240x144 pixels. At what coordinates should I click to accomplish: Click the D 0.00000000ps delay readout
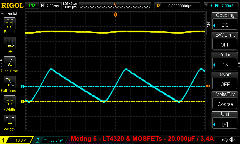pyautogui.click(x=178, y=6)
